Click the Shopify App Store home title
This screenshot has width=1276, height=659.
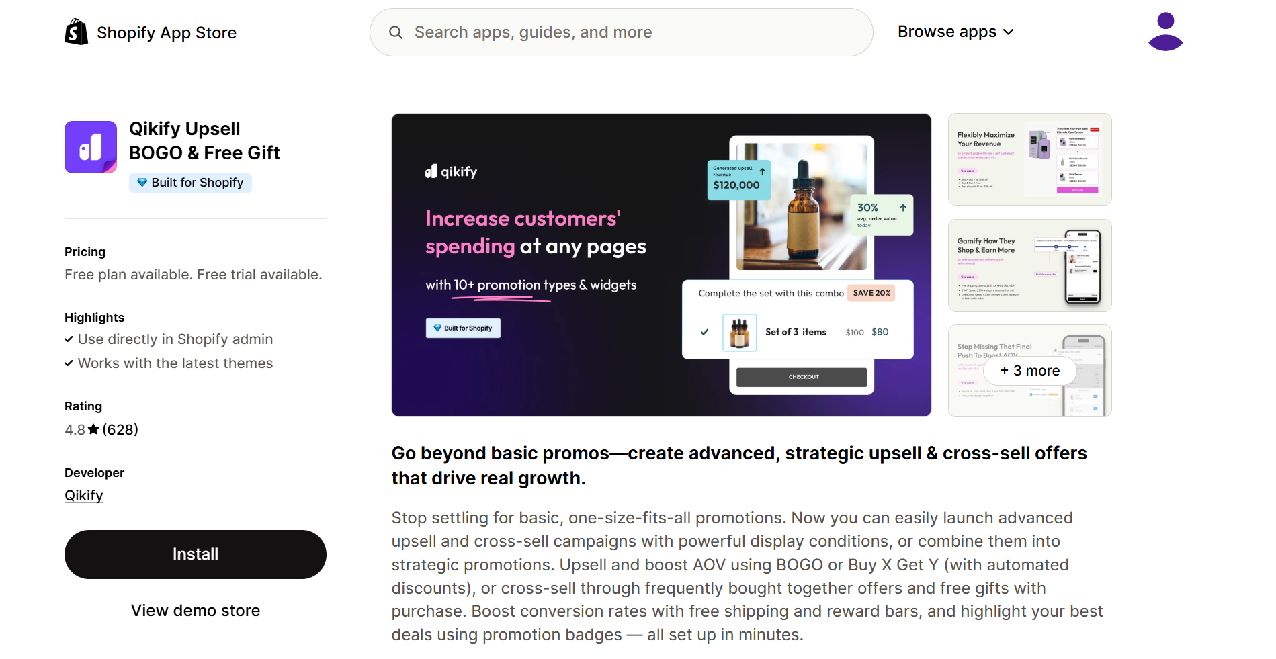tap(166, 32)
